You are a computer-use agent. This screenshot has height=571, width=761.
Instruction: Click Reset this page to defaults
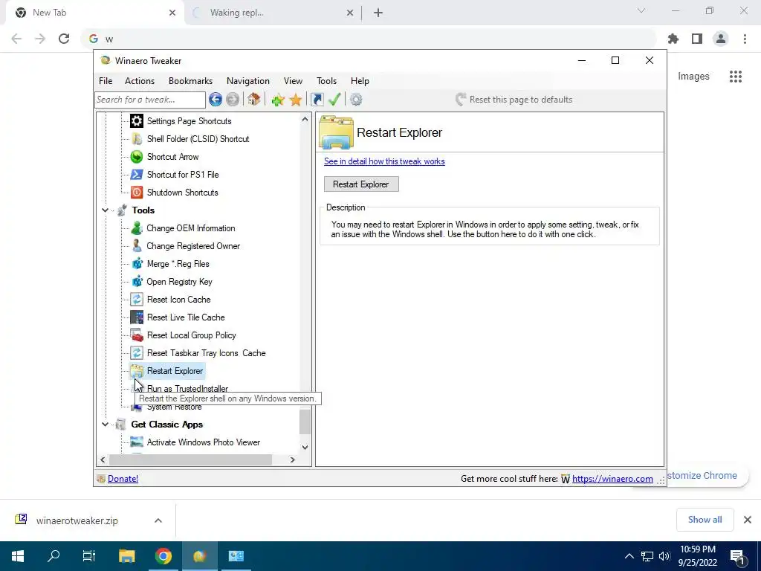point(514,100)
